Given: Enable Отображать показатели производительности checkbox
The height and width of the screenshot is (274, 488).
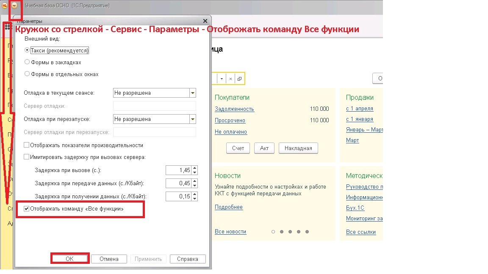Looking at the screenshot, I should [x=27, y=145].
